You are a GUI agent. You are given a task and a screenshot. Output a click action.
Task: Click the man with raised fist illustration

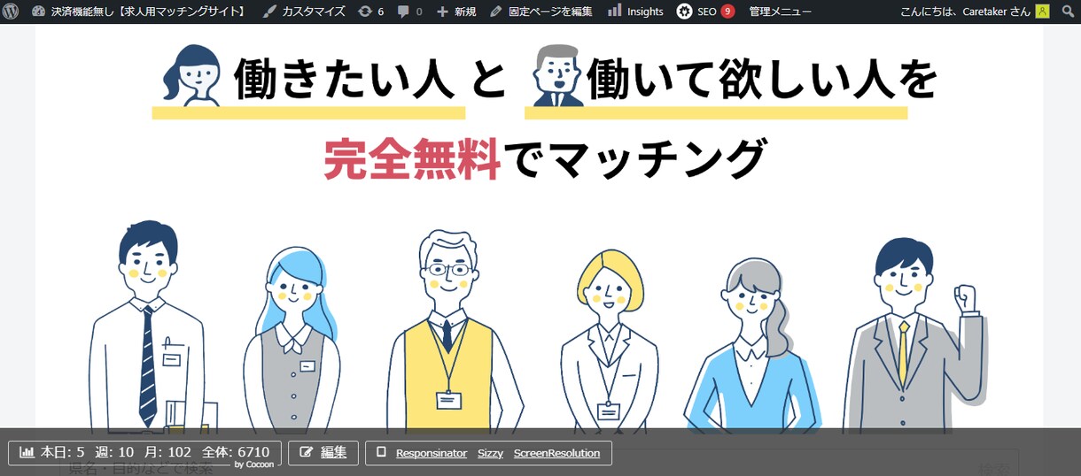pos(917,336)
